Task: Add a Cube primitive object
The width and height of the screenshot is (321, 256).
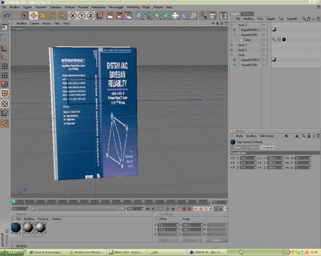Action: [x=139, y=16]
